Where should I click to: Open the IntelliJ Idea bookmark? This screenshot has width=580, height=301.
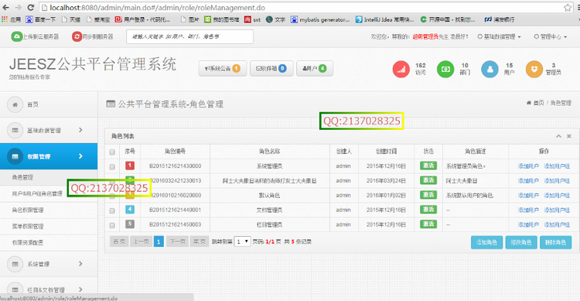[x=384, y=19]
